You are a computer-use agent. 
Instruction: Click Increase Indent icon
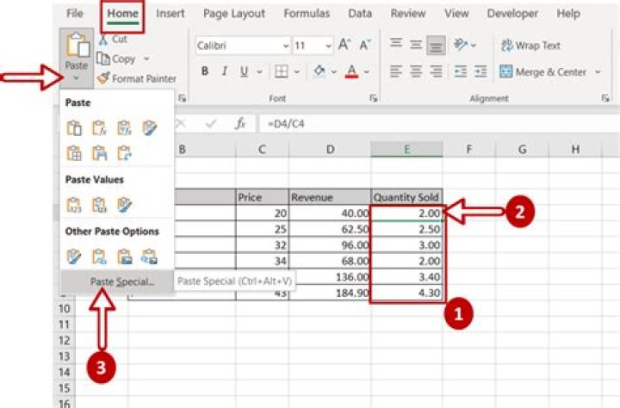[x=480, y=71]
